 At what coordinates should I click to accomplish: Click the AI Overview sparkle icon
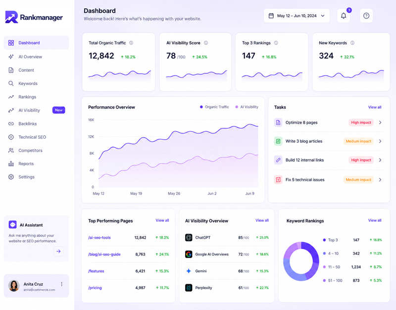(11, 56)
